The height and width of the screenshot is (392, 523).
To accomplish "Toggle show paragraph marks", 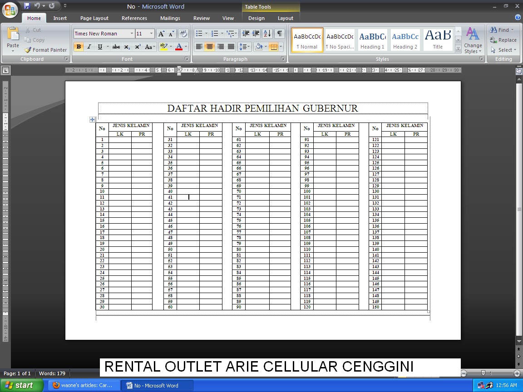I will [280, 34].
